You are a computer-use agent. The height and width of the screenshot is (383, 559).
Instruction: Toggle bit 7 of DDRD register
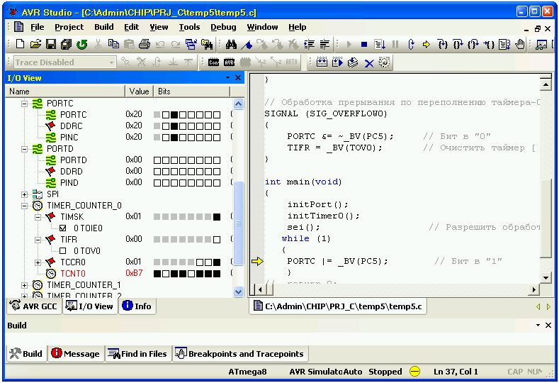[x=157, y=172]
